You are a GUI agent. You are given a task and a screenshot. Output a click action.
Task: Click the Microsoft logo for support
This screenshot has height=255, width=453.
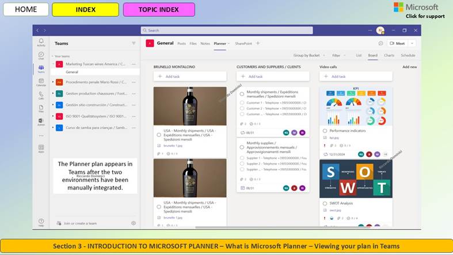click(398, 7)
